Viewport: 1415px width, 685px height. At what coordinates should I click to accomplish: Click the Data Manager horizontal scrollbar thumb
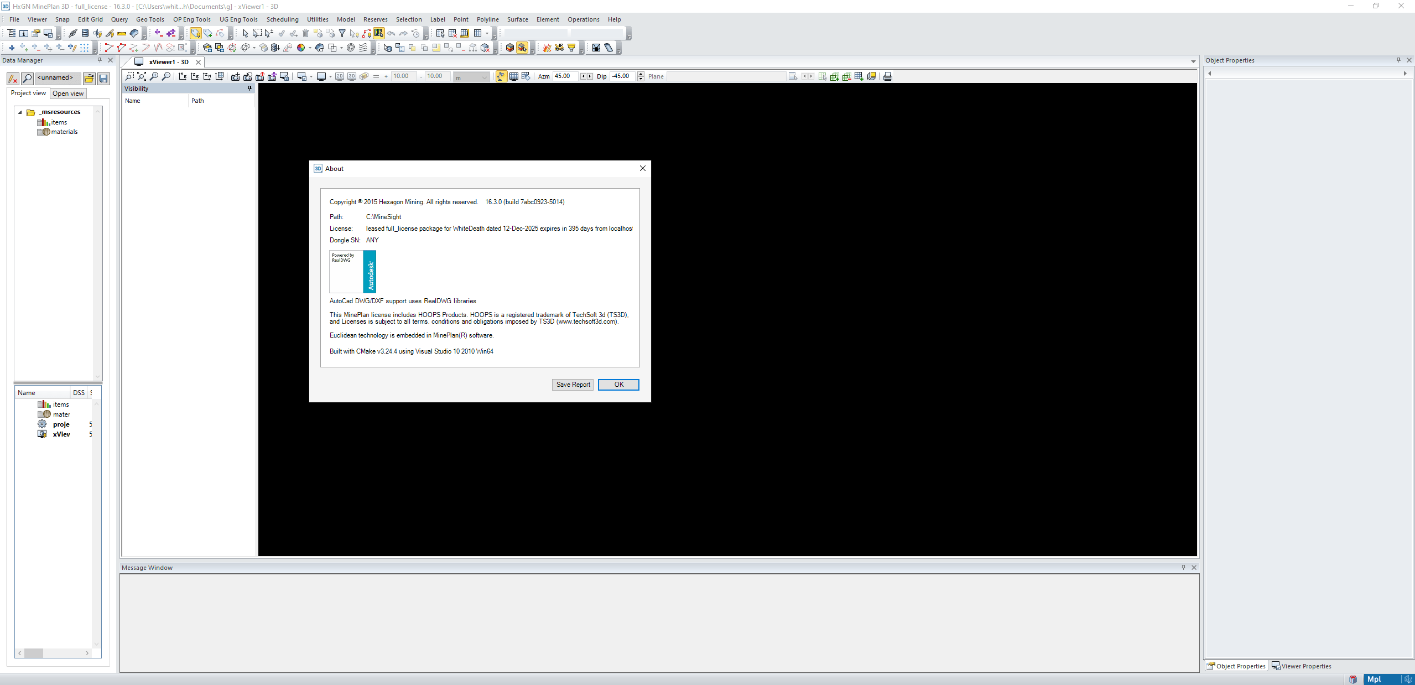[34, 653]
